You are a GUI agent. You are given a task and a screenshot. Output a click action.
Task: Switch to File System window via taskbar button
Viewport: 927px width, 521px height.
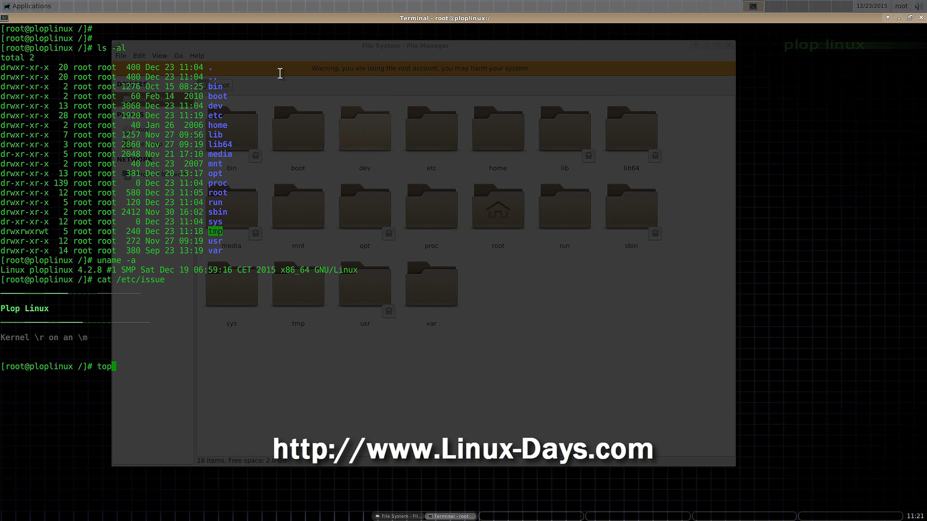398,516
